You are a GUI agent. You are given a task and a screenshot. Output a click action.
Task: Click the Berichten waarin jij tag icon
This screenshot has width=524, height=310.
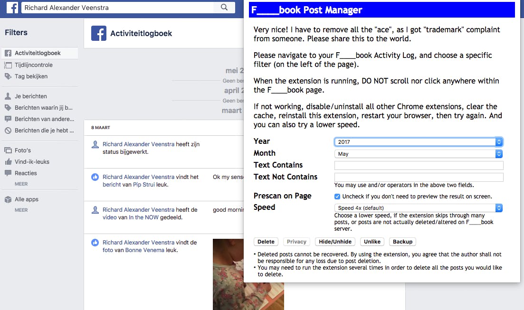tap(8, 108)
